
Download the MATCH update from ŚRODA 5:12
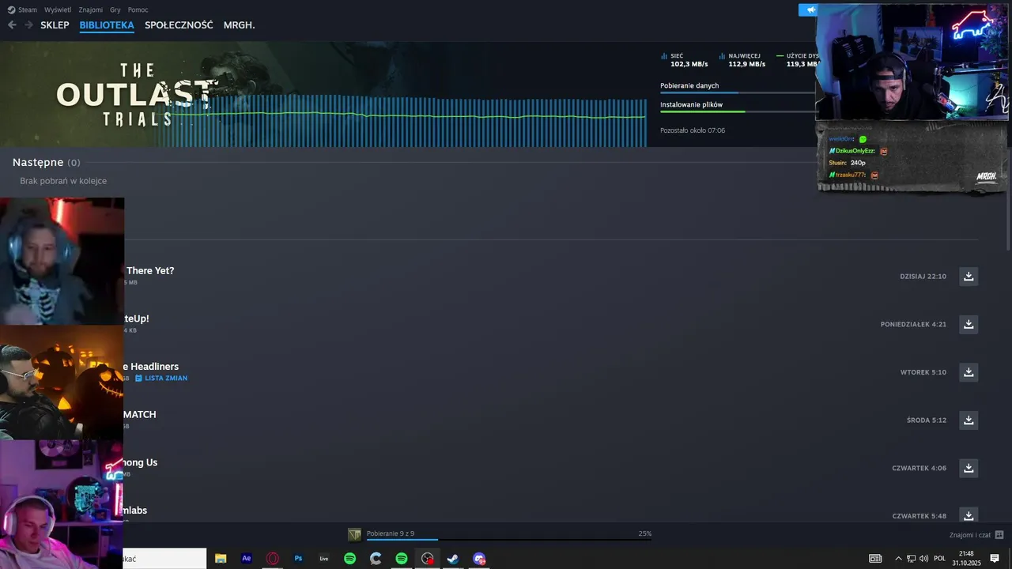click(969, 420)
